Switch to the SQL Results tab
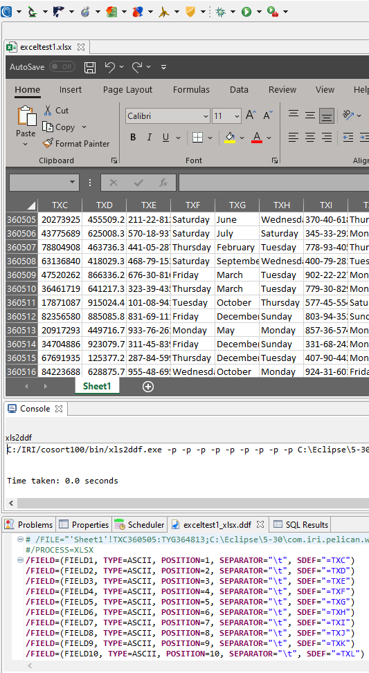 (300, 524)
